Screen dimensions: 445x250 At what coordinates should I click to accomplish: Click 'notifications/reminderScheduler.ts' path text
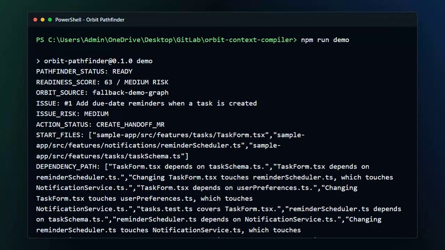pos(173,146)
